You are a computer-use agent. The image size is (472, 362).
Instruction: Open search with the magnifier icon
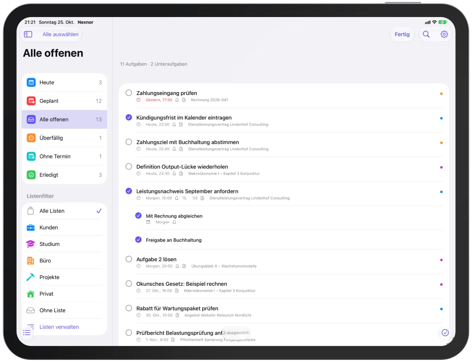[x=426, y=34]
